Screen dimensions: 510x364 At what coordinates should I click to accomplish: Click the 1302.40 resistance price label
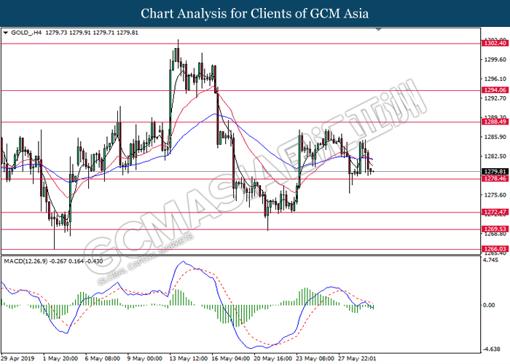(x=495, y=43)
